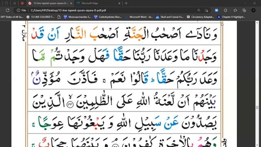
Task: Open the Chapter 9 Highlight... bookmark
Action: 231,17
